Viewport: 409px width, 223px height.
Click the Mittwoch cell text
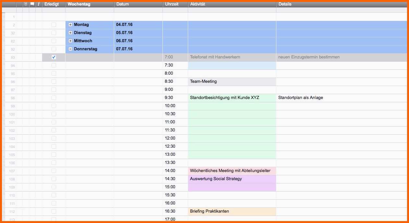pyautogui.click(x=83, y=41)
